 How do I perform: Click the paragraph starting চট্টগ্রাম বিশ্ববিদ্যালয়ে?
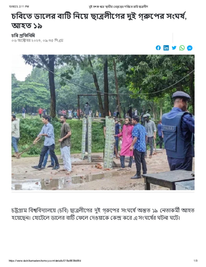click(x=103, y=214)
